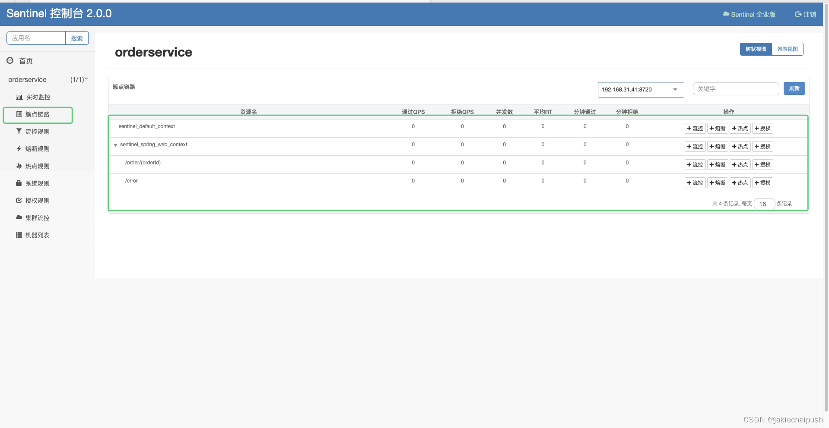Focus the 关键字 keyword input
Image resolution: width=829 pixels, height=428 pixels.
pyautogui.click(x=736, y=89)
